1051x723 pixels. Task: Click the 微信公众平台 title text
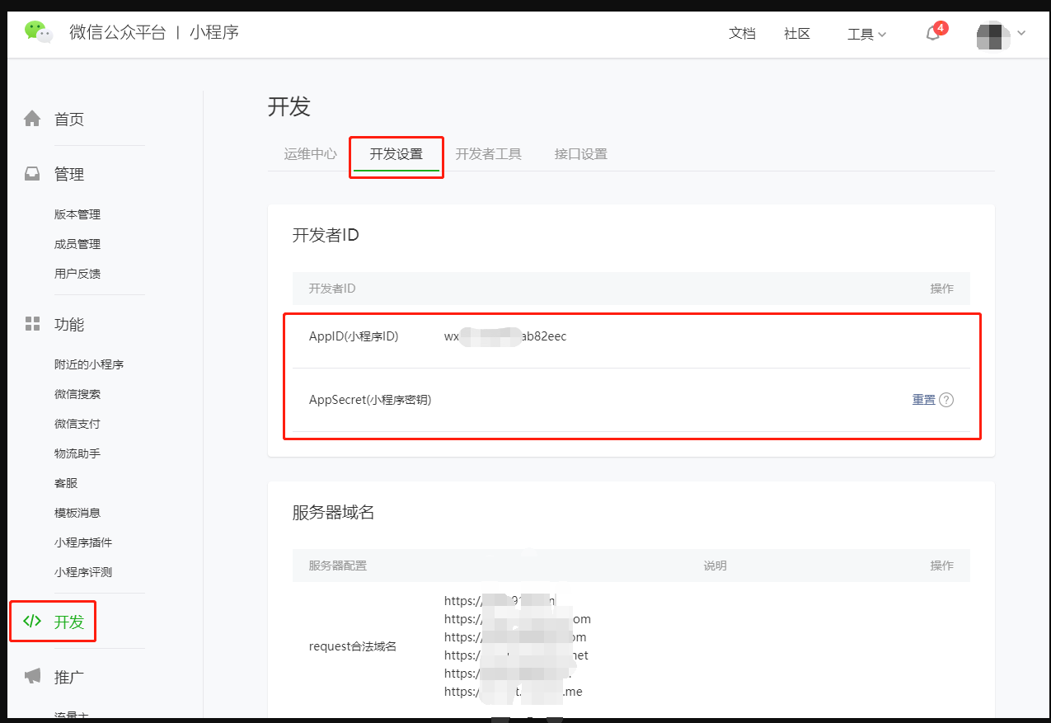[118, 33]
